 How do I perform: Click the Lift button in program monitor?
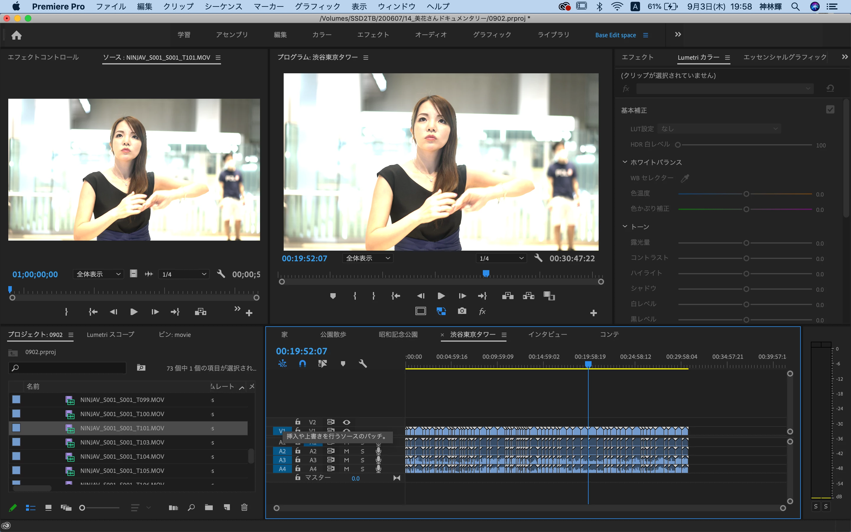(x=507, y=296)
